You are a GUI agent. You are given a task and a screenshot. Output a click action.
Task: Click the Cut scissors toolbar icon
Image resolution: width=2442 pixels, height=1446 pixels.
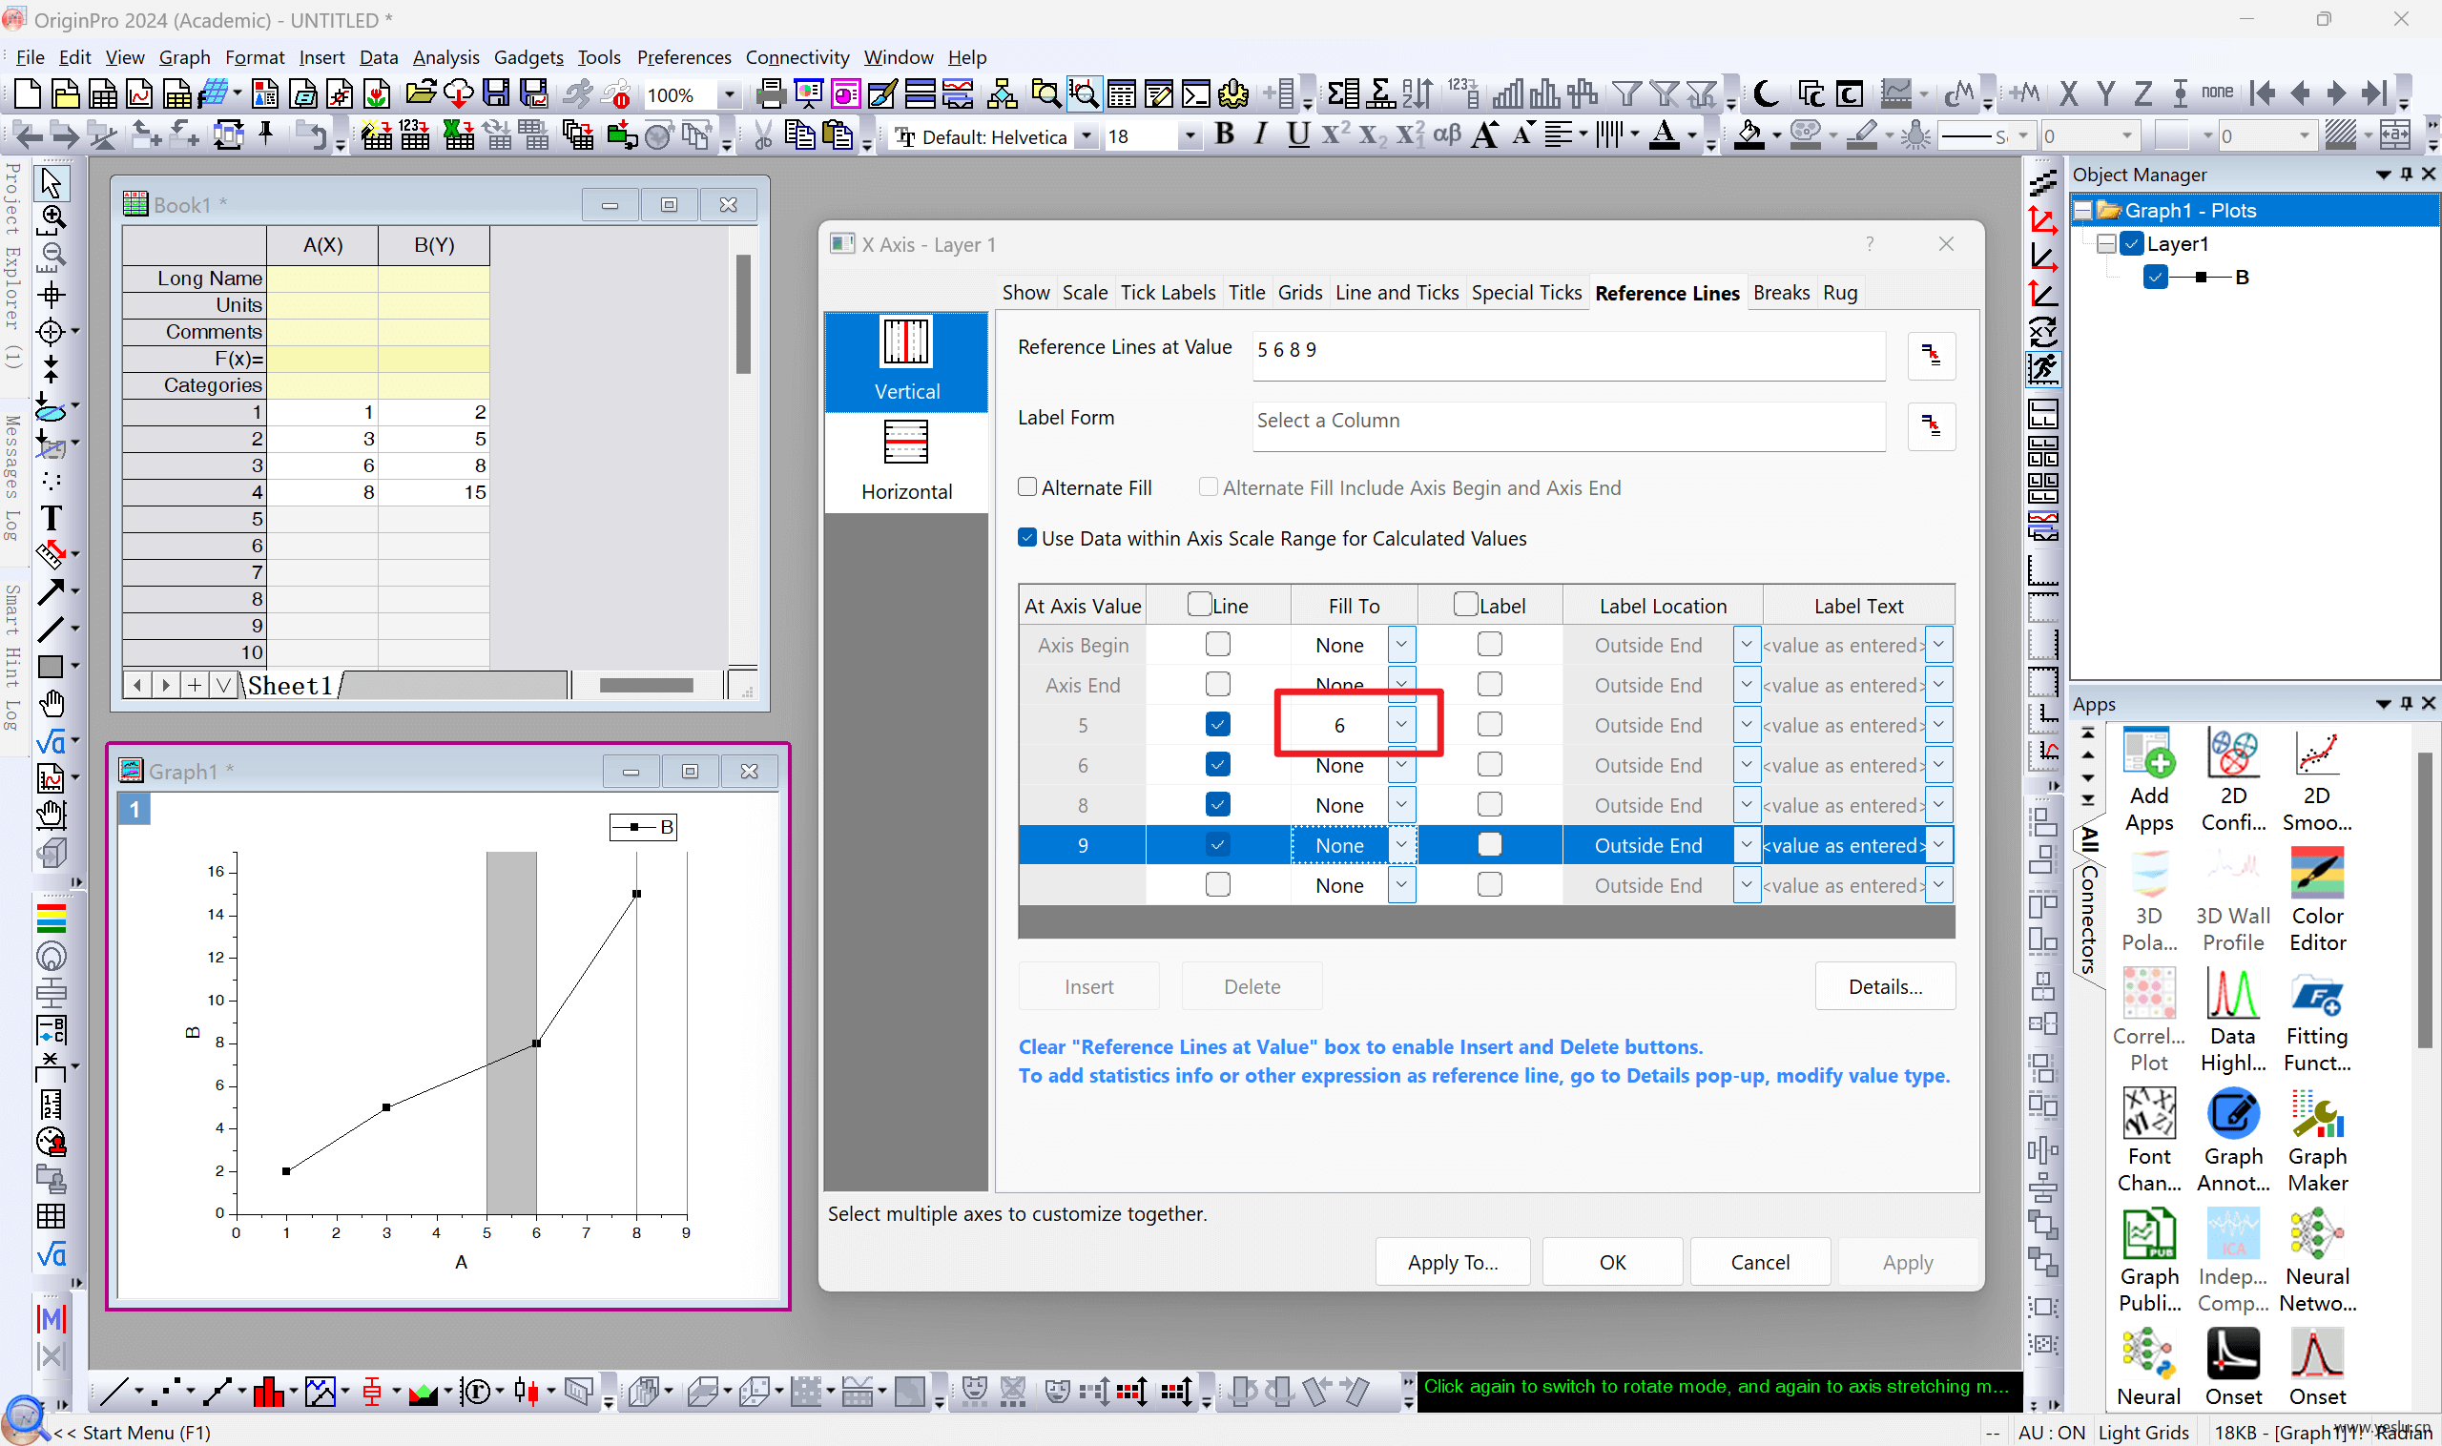pyautogui.click(x=763, y=135)
